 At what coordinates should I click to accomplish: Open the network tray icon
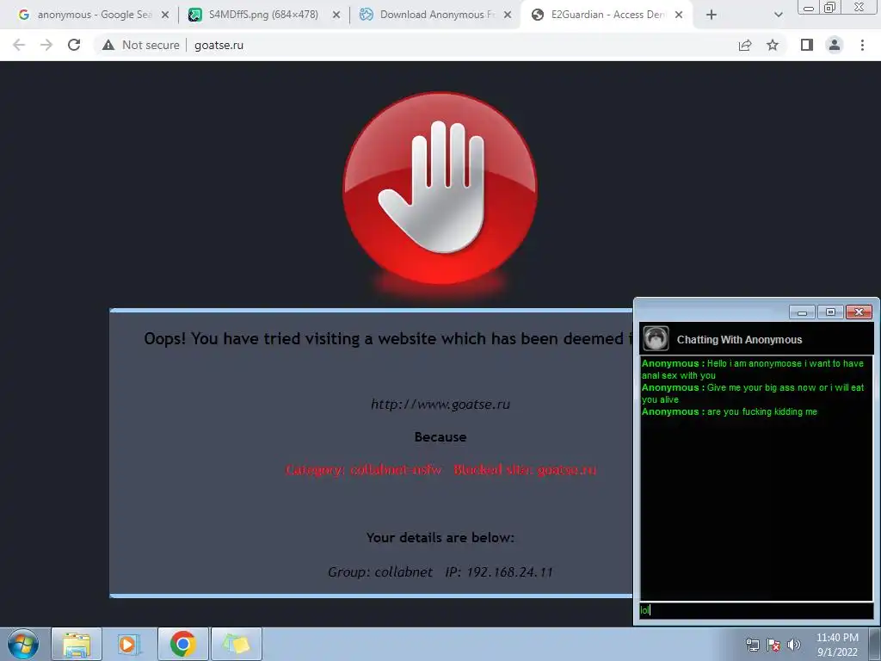tap(752, 645)
